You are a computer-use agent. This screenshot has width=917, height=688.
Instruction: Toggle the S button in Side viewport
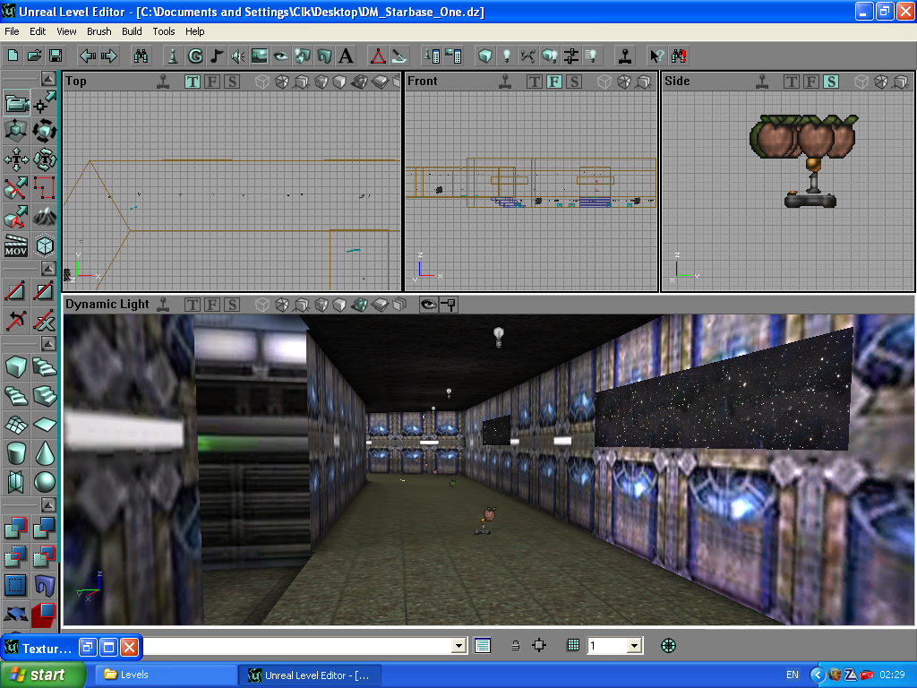[831, 82]
